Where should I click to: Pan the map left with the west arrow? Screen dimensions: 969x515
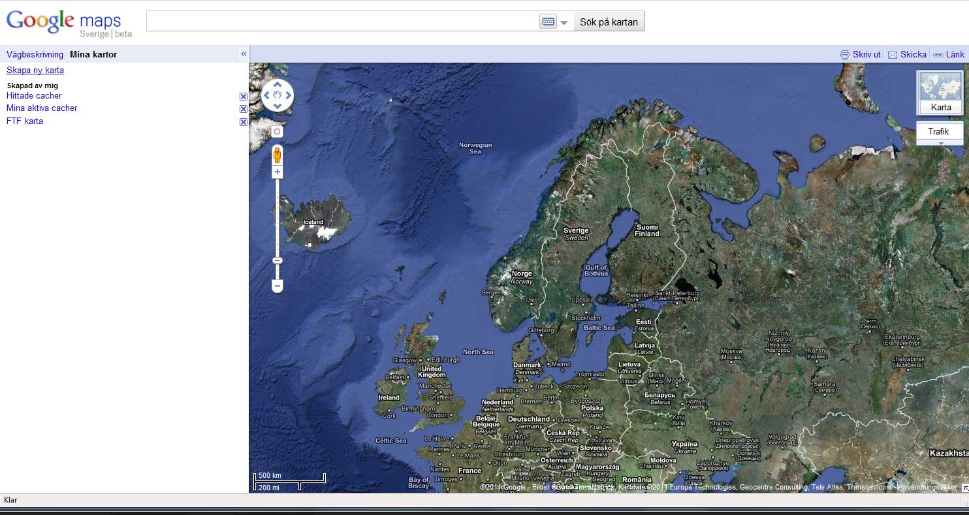pos(266,96)
